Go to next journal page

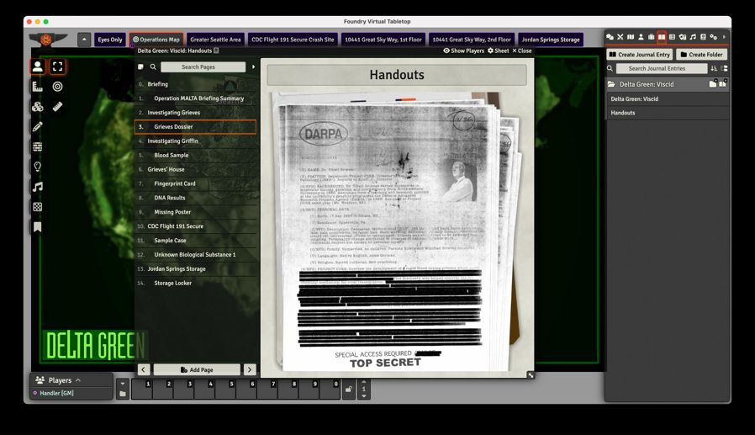coord(250,369)
